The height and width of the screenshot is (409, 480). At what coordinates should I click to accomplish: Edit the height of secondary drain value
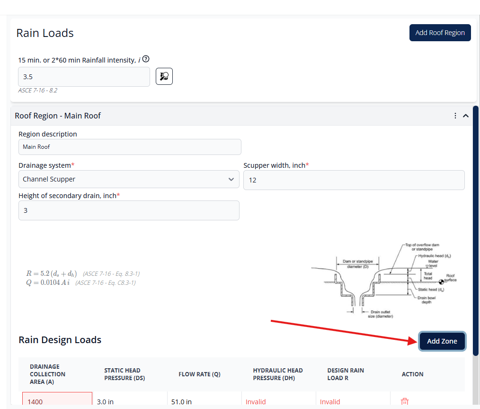129,210
